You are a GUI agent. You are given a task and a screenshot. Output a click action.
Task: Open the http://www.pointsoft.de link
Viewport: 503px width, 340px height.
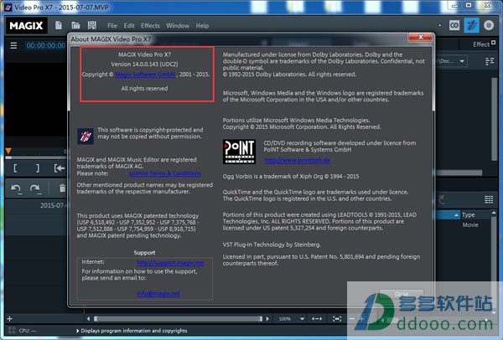click(298, 160)
